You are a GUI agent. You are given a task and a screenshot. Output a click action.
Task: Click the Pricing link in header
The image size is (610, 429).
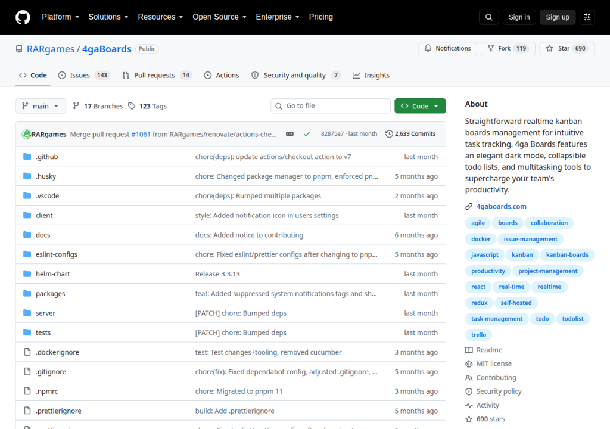point(321,17)
